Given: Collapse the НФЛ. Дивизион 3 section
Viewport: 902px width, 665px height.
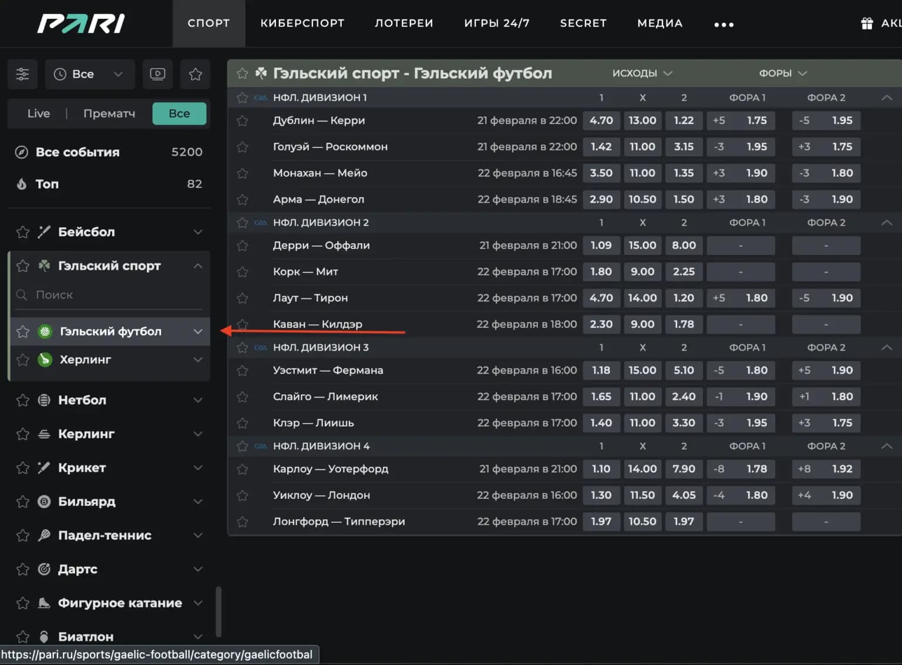Looking at the screenshot, I should 887,348.
